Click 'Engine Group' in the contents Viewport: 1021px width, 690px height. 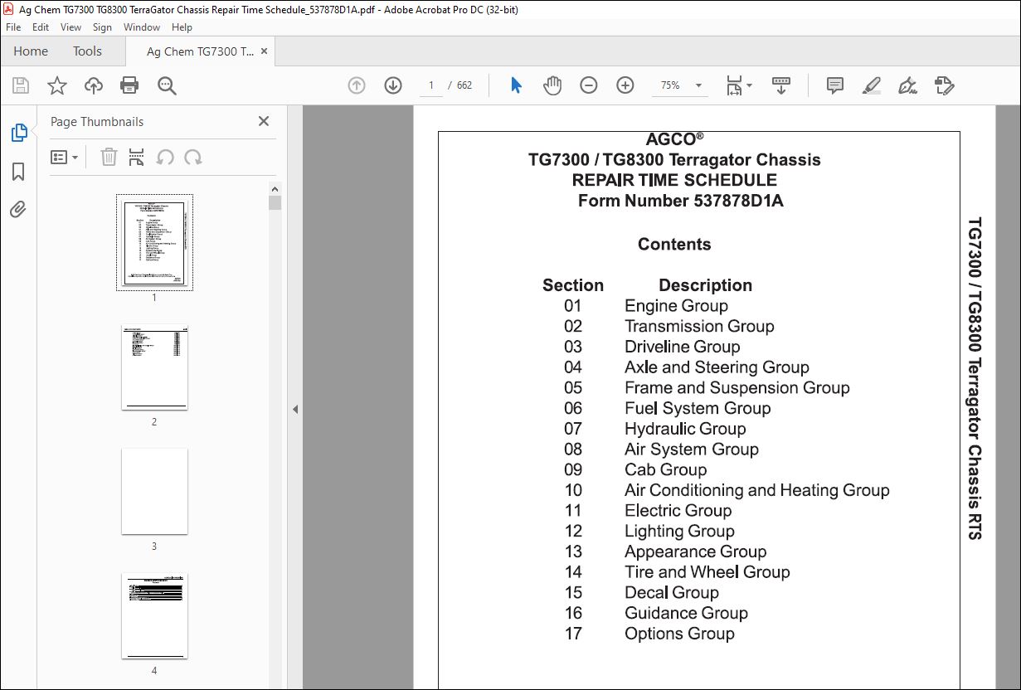tap(676, 306)
